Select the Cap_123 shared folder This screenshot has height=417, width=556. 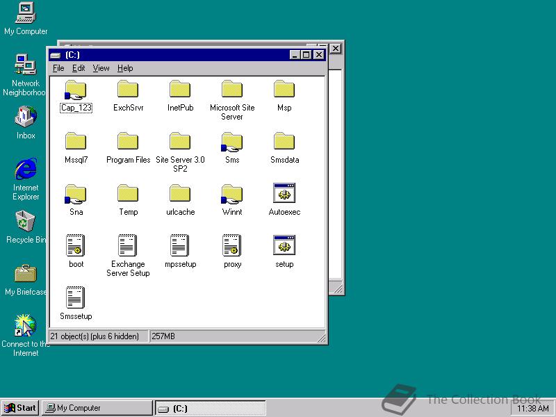point(76,97)
